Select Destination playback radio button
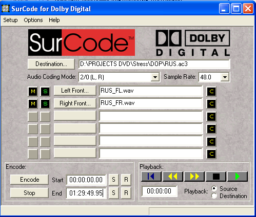 coord(214,196)
